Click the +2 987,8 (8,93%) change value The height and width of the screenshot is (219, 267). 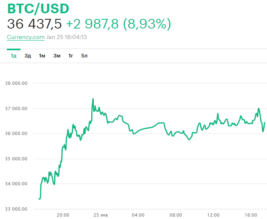(119, 24)
